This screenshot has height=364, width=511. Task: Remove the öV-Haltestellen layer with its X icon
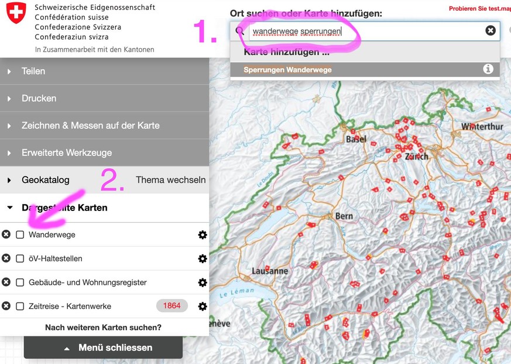pos(6,258)
